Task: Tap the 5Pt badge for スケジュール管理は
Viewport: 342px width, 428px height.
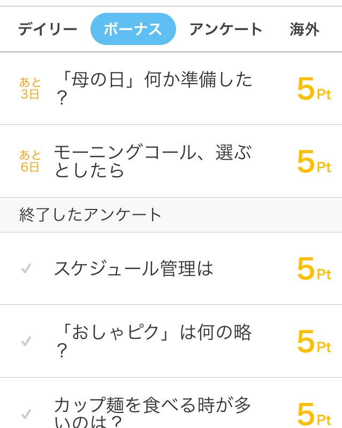Action: pos(314,269)
